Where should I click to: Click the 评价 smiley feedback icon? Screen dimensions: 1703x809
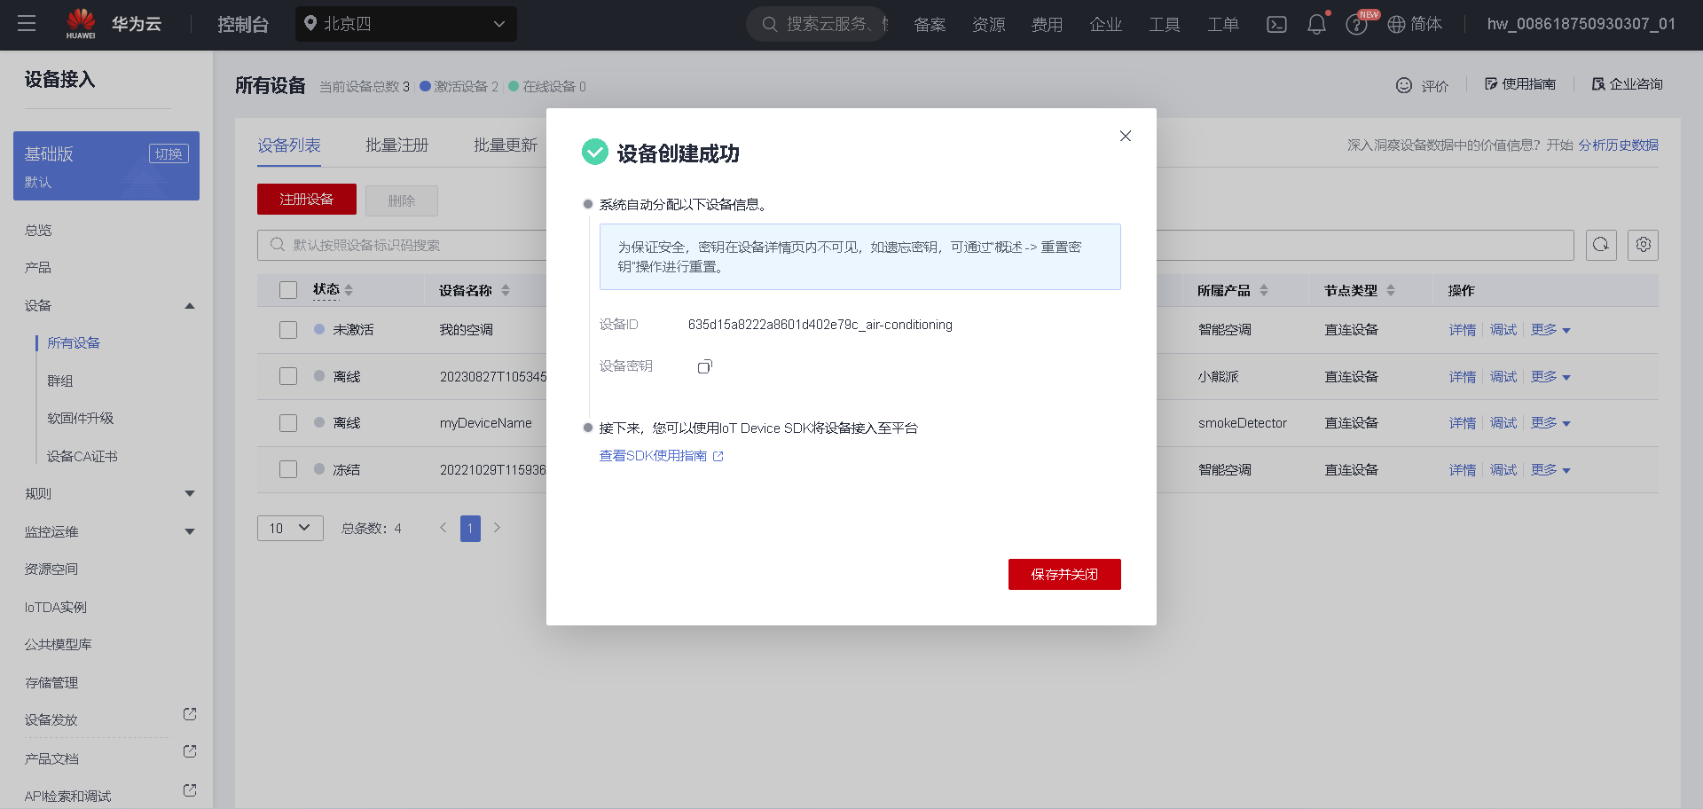[1404, 85]
